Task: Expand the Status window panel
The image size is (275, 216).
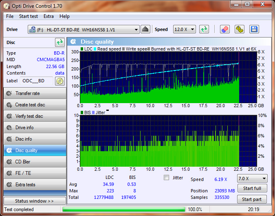Action: click(x=35, y=201)
